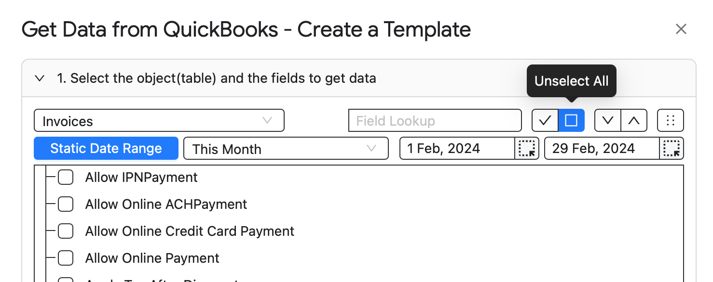The height and width of the screenshot is (282, 713).
Task: Close the Create a Template dialog
Action: [681, 29]
